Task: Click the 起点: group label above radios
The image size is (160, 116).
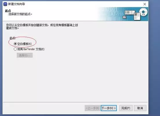Action: point(13,38)
